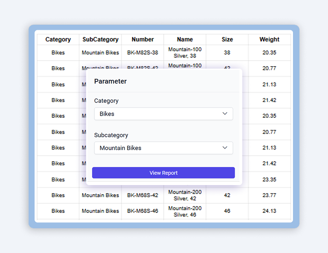
Task: Open the Category dropdown showing Bikes
Action: [x=164, y=114]
